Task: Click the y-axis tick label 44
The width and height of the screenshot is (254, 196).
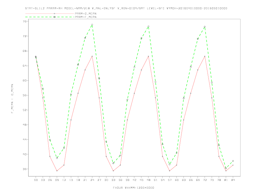Action: click(x=25, y=139)
